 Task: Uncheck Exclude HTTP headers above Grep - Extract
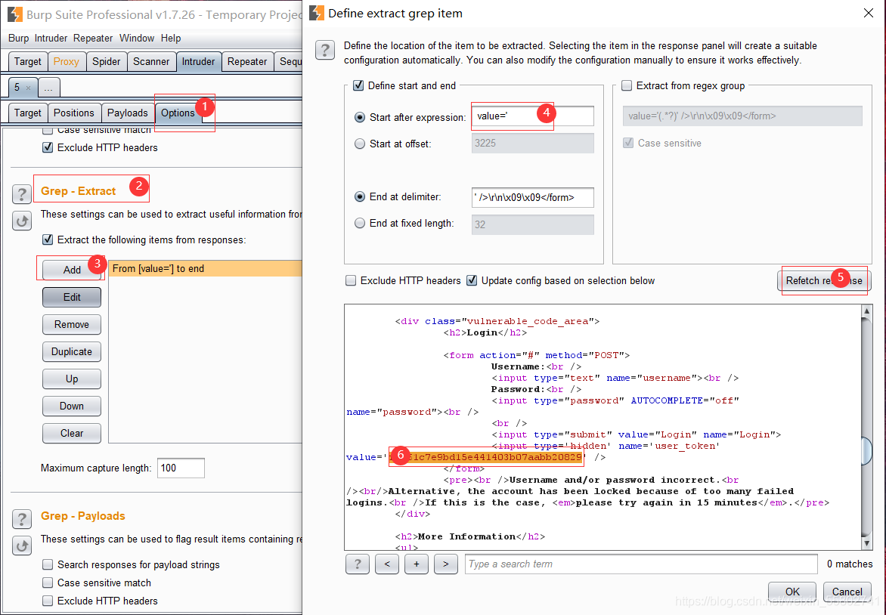coord(48,147)
